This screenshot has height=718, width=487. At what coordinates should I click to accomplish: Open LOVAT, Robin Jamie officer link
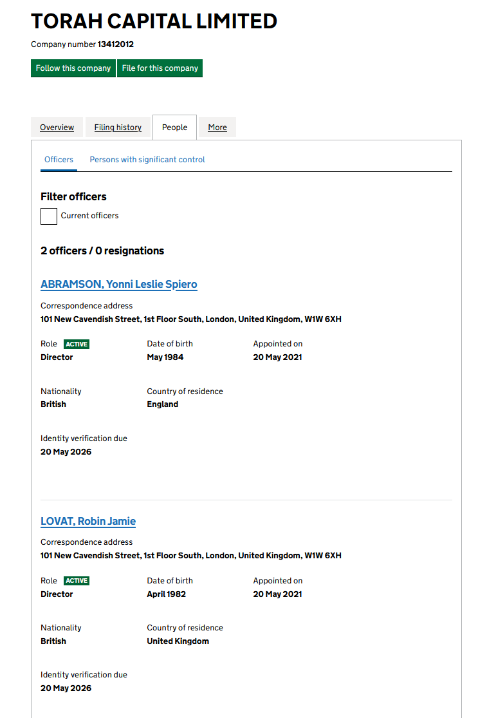(x=88, y=521)
